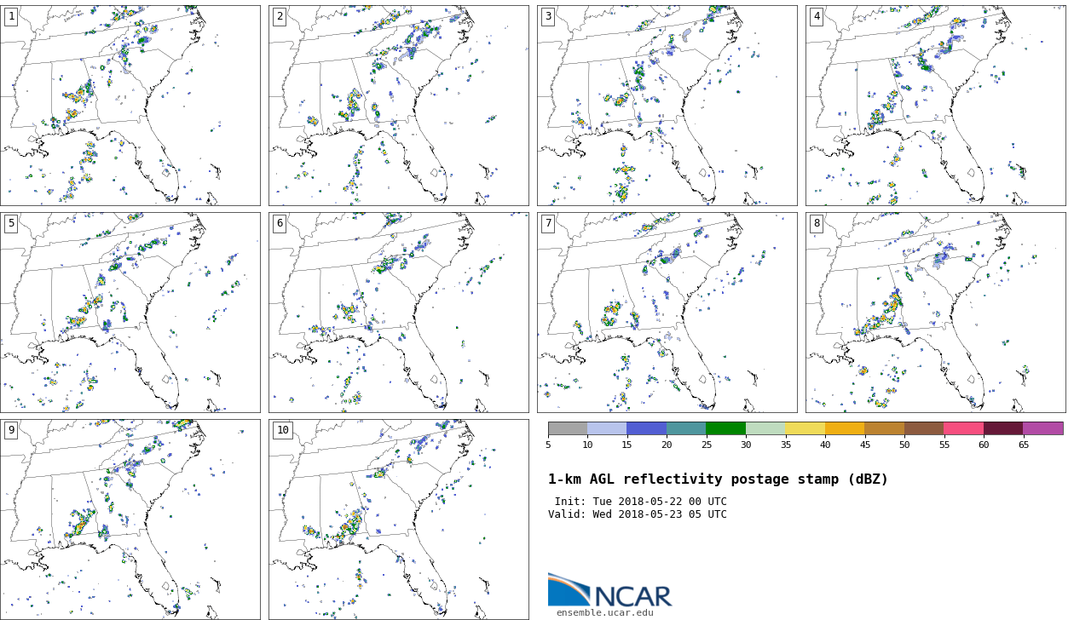The width and height of the screenshot is (1074, 620).
Task: Click the dark brown 50-55 dBZ swatch
Action: [x=924, y=428]
